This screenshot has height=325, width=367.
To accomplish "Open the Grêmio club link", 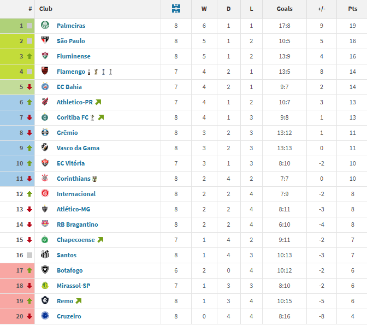I will click(67, 133).
